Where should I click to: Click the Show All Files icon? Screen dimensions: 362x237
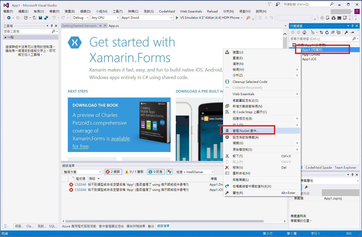pyautogui.click(x=339, y=32)
